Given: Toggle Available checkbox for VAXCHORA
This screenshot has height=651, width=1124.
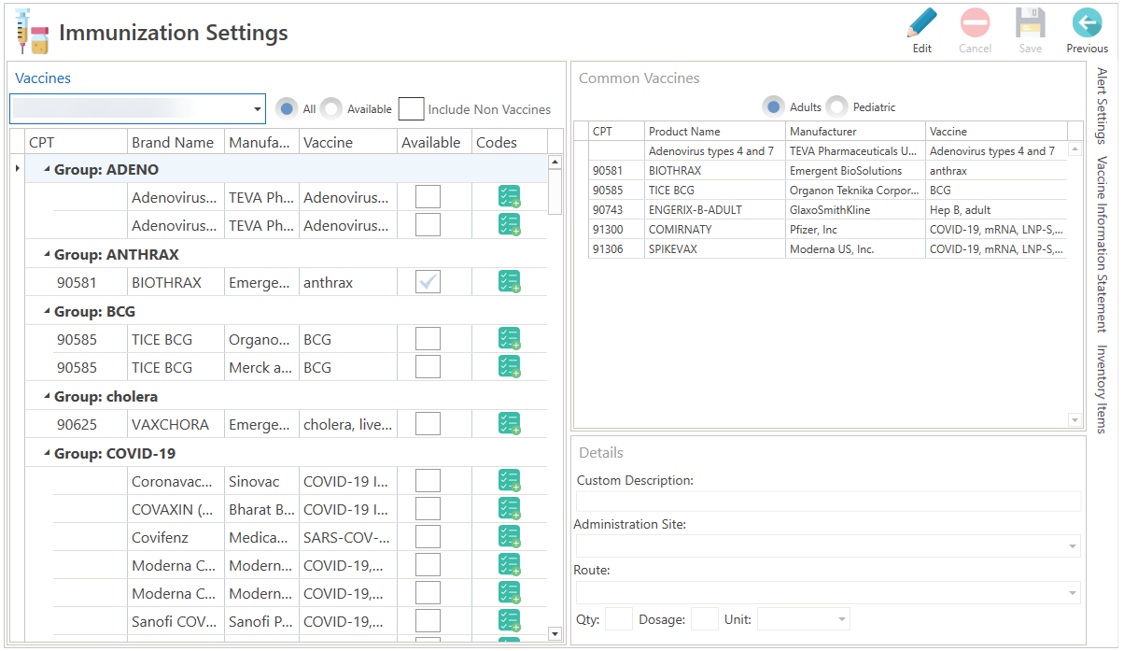Looking at the screenshot, I should coord(428,424).
